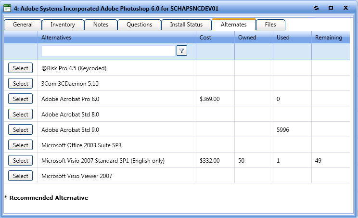Close the Adobe Photoshop window

345,8
